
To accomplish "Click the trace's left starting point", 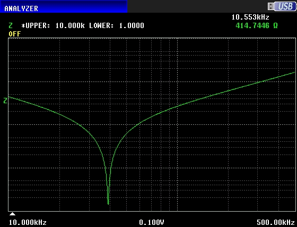I will click(x=9, y=97).
